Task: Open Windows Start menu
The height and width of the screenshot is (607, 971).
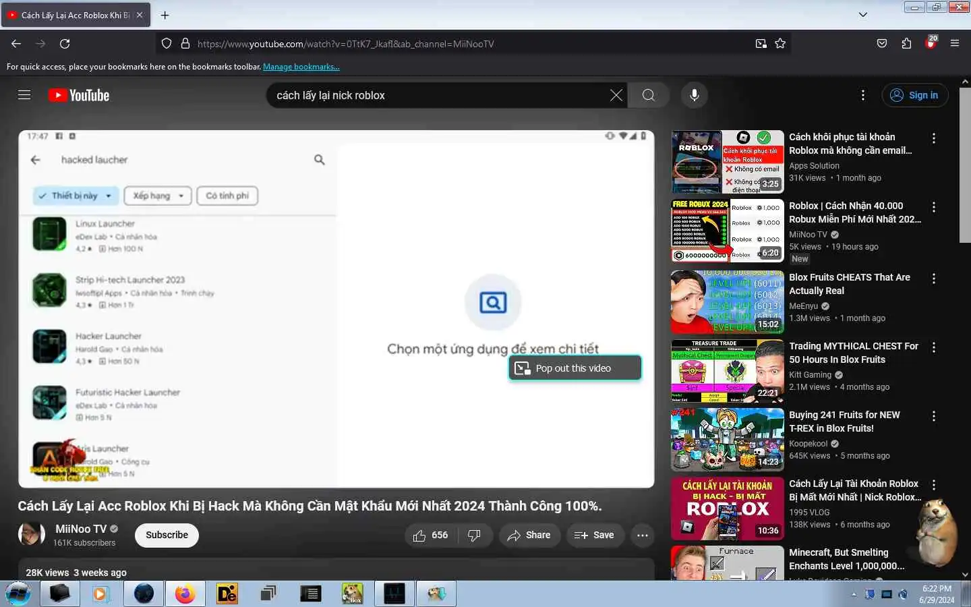Action: (x=18, y=594)
